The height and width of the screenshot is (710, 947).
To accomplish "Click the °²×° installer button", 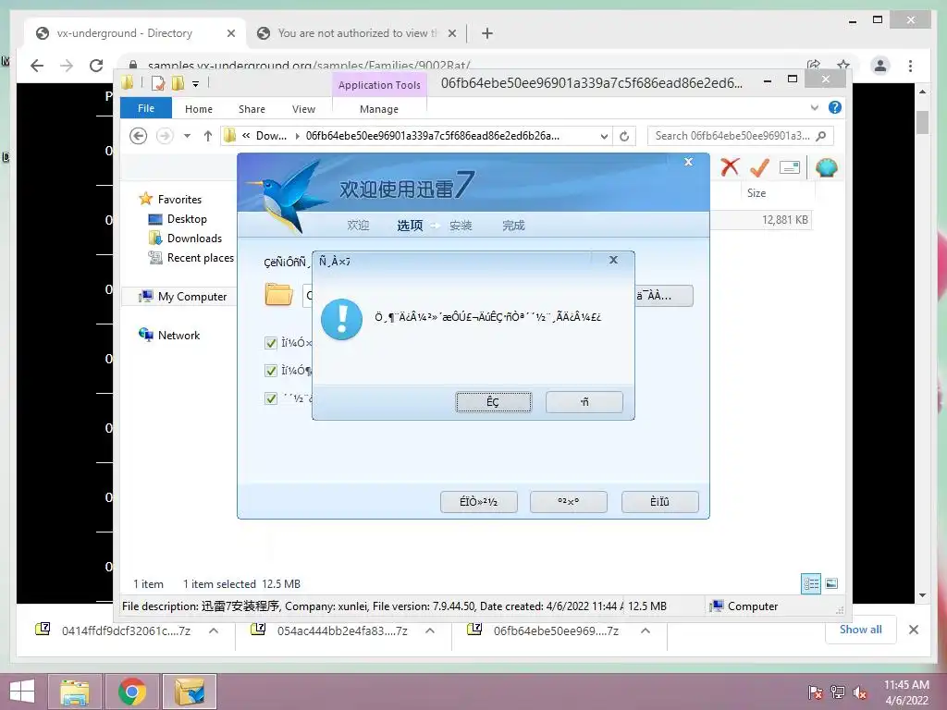I will pos(569,502).
